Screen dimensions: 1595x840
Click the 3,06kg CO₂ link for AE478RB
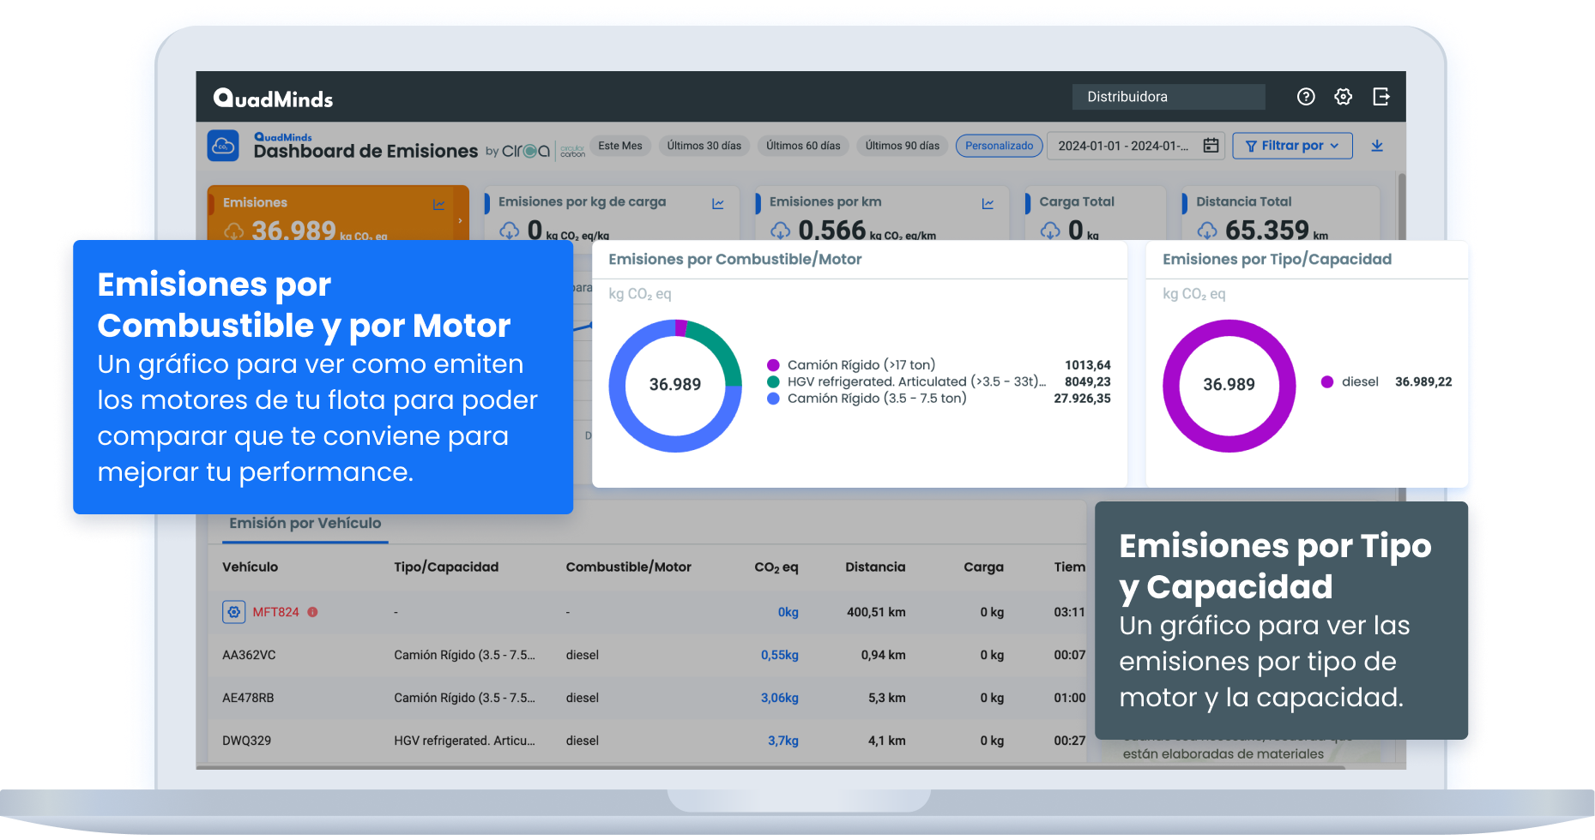coord(779,698)
